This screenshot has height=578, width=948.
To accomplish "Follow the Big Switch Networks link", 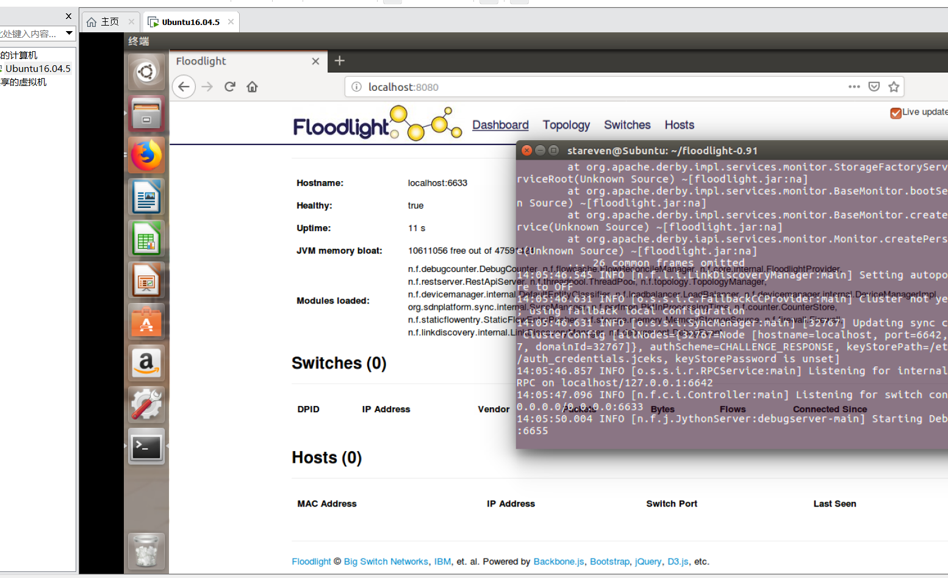I will coord(386,562).
